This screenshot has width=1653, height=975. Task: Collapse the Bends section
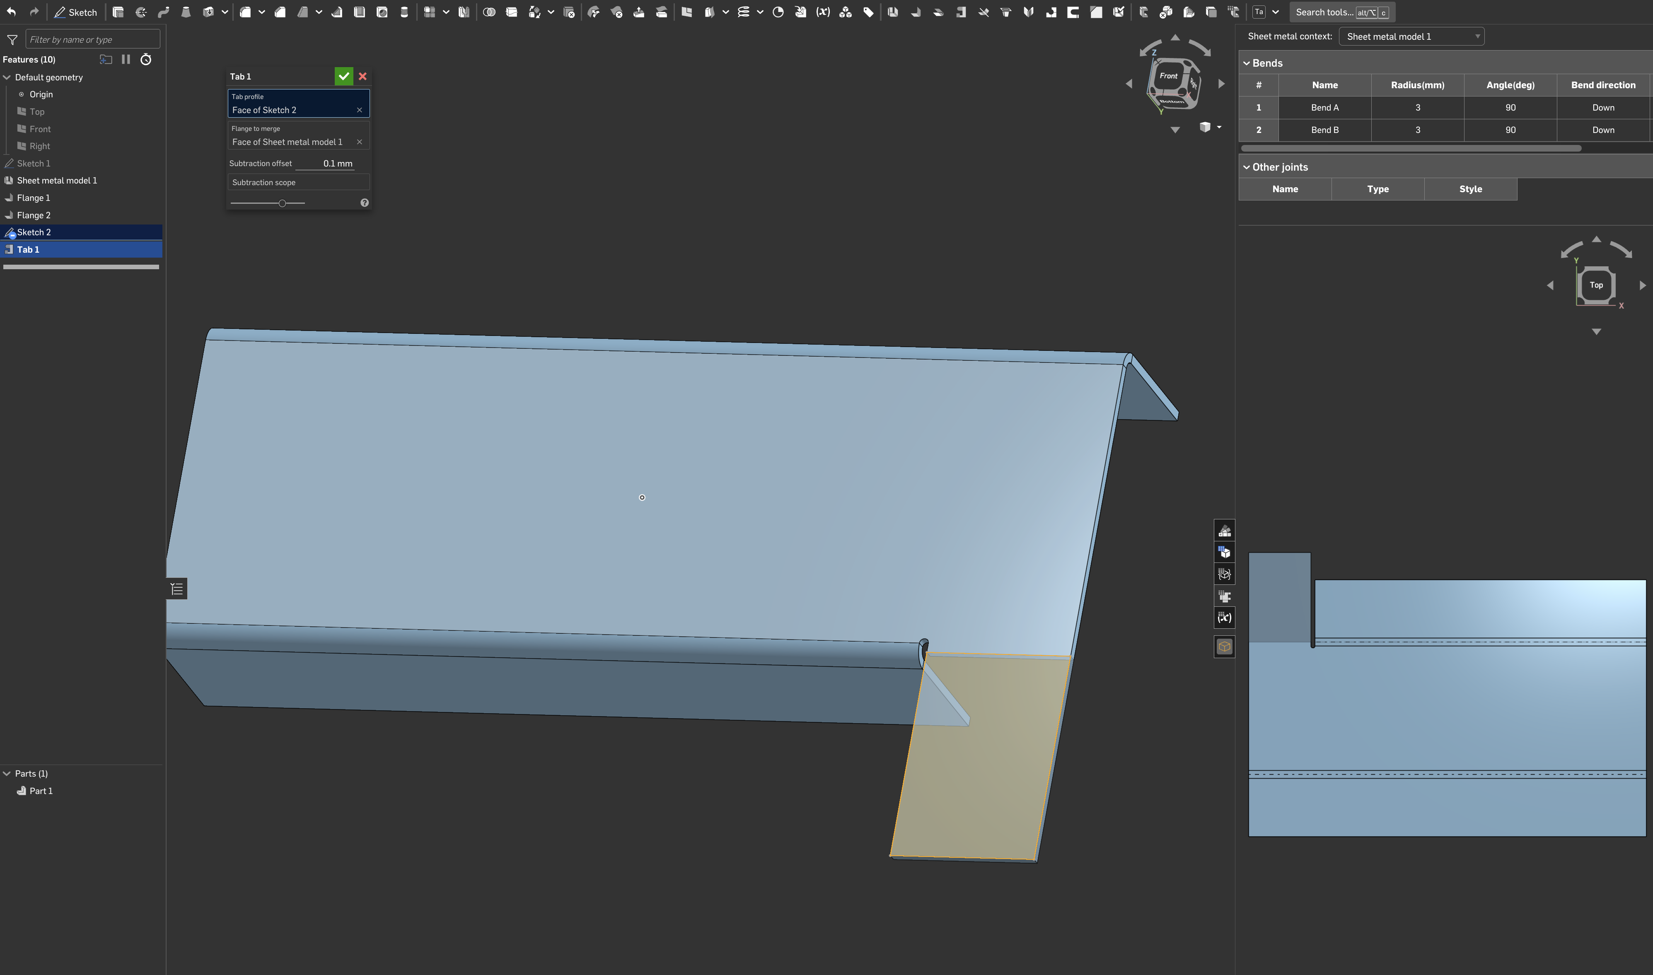pyautogui.click(x=1246, y=63)
